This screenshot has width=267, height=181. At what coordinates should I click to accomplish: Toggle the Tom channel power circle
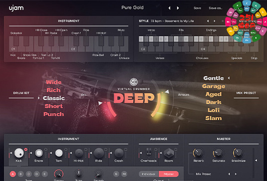click(66, 150)
